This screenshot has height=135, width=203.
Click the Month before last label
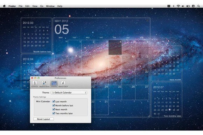[42, 51]
